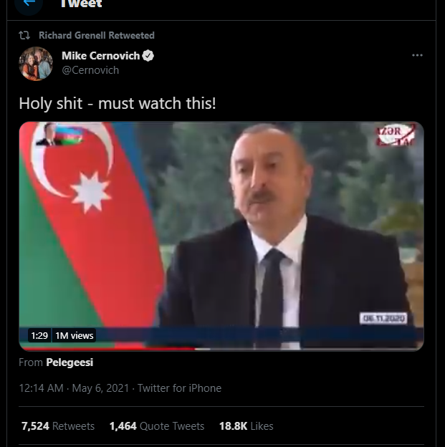Click the retweet icon above the tweet
Screen dimensions: 445x447
point(24,35)
